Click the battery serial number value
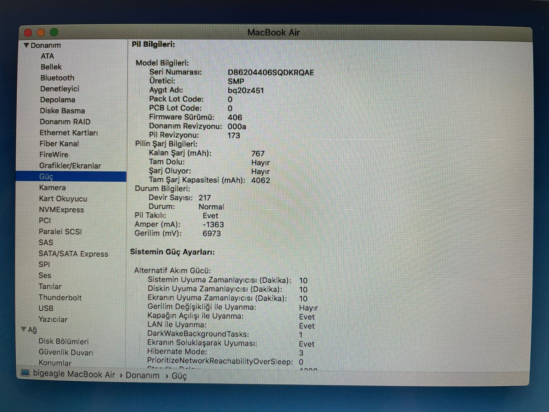Viewport: 549px width, 412px height. 270,72
